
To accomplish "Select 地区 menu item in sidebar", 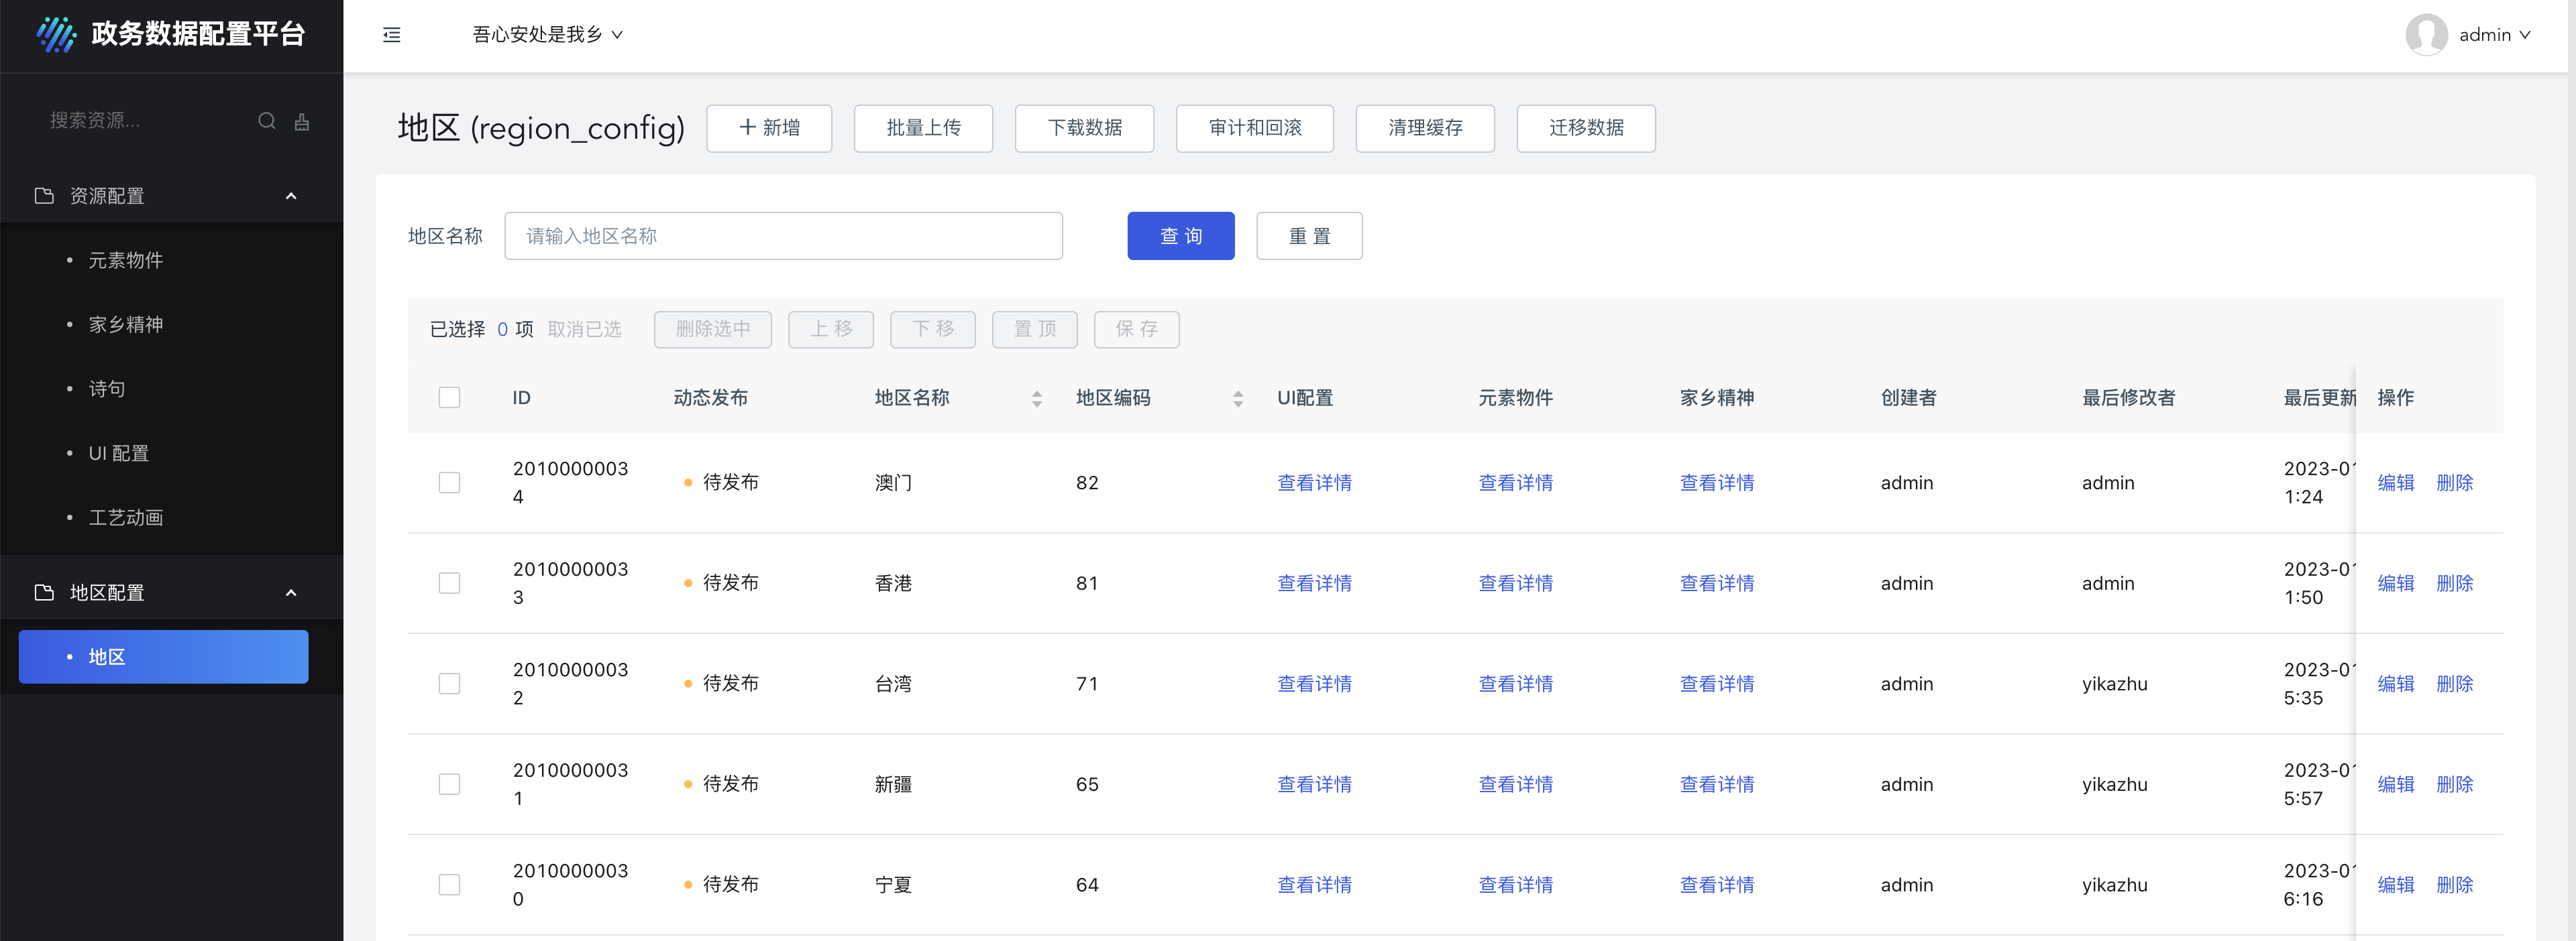I will 164,656.
